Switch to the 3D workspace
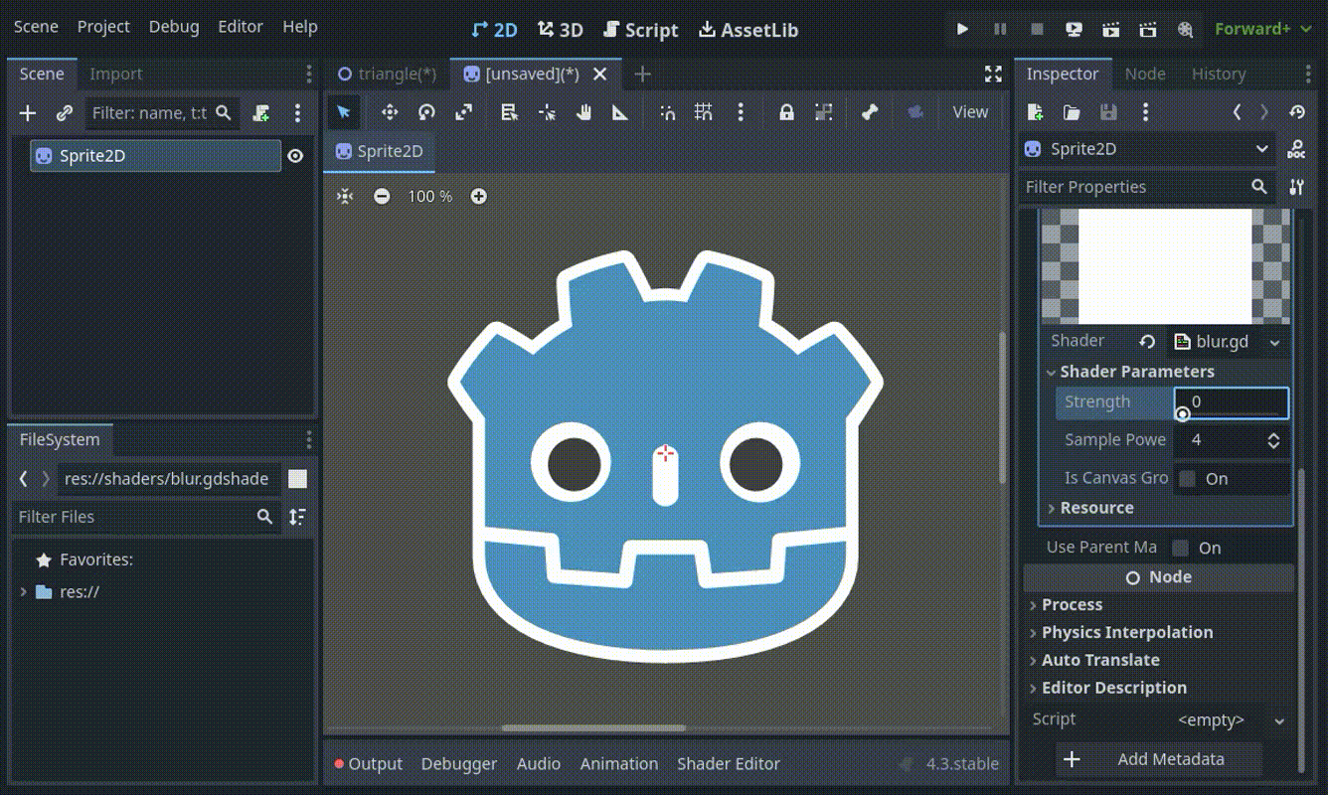This screenshot has width=1328, height=795. pos(561,30)
